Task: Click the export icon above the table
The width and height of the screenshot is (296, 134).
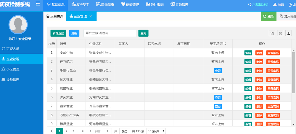Action: pos(288,33)
